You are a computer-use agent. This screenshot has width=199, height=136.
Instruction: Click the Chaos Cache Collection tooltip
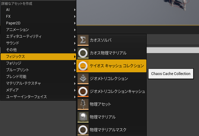click(171, 74)
